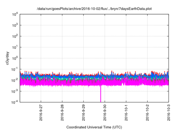The image size is (186, 130).
Task: Click the 10^4 y-axis tick label
Action: (15, 15)
